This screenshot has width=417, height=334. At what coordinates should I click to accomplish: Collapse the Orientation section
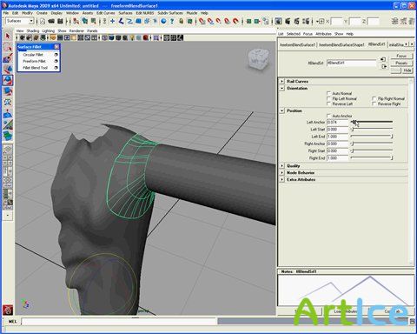[x=282, y=88]
